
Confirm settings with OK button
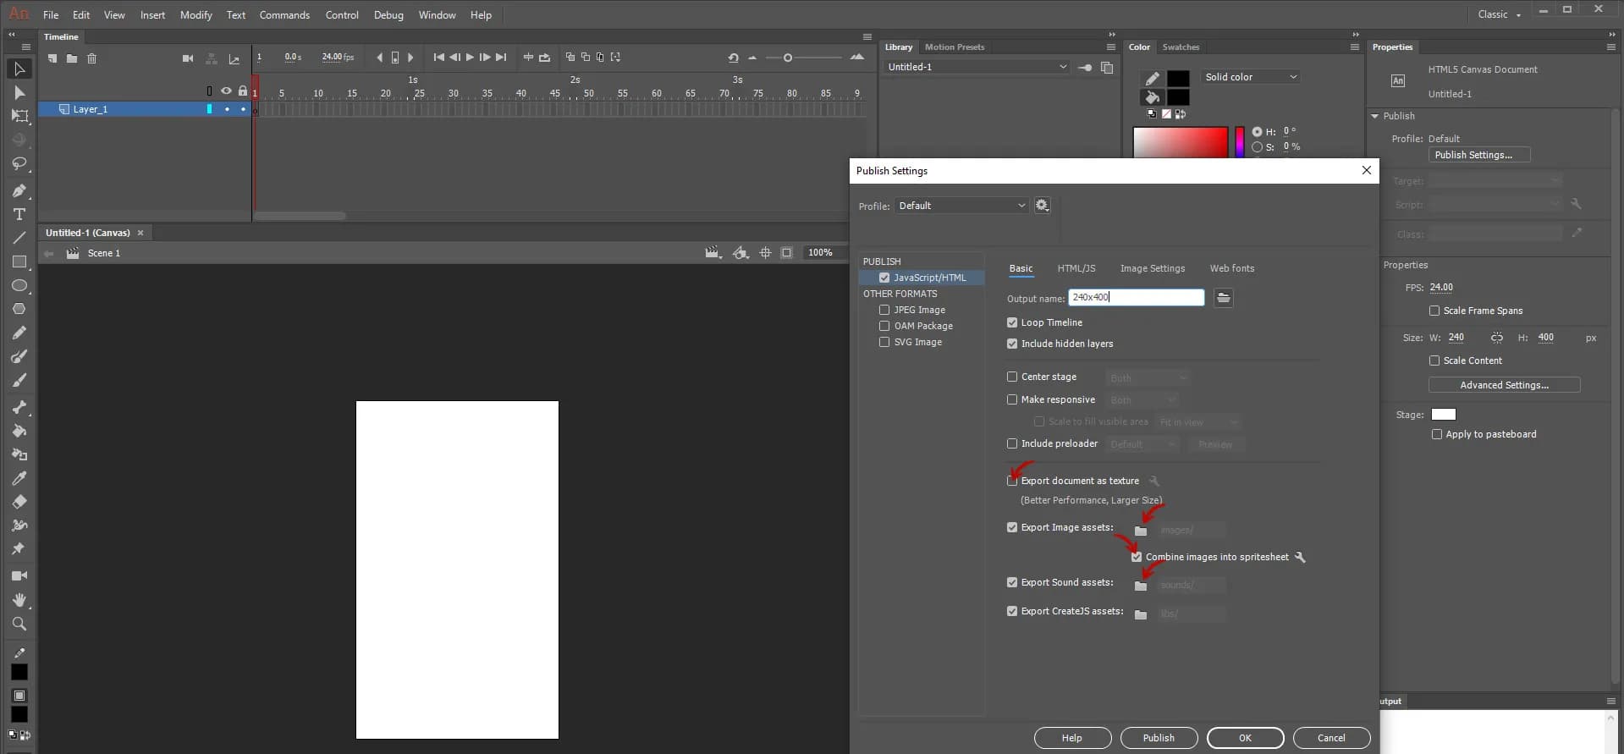1245,738
